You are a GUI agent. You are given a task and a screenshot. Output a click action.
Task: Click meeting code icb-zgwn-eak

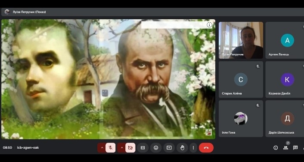tap(28, 148)
